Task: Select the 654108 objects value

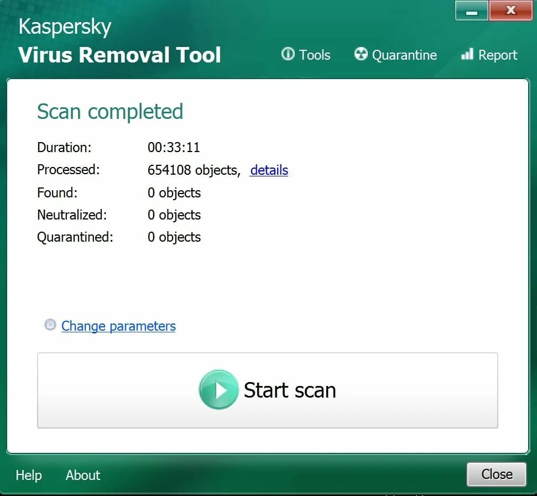Action: click(194, 170)
